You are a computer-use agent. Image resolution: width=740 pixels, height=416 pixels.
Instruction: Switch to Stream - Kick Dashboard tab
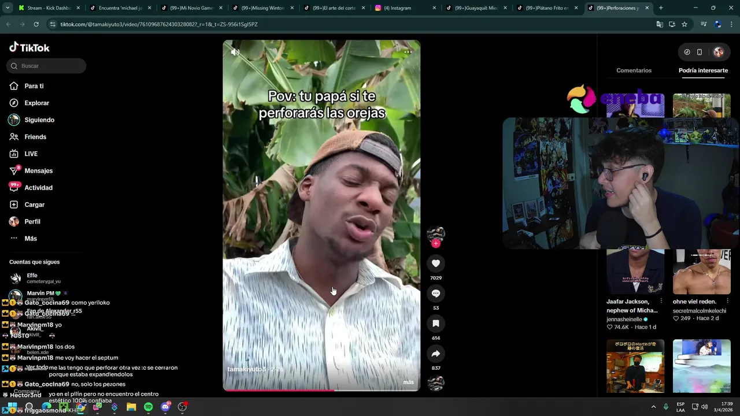pos(49,8)
